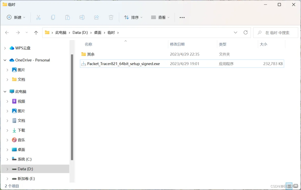
Task: Click the 下载 download arrow icon
Action: [14, 130]
